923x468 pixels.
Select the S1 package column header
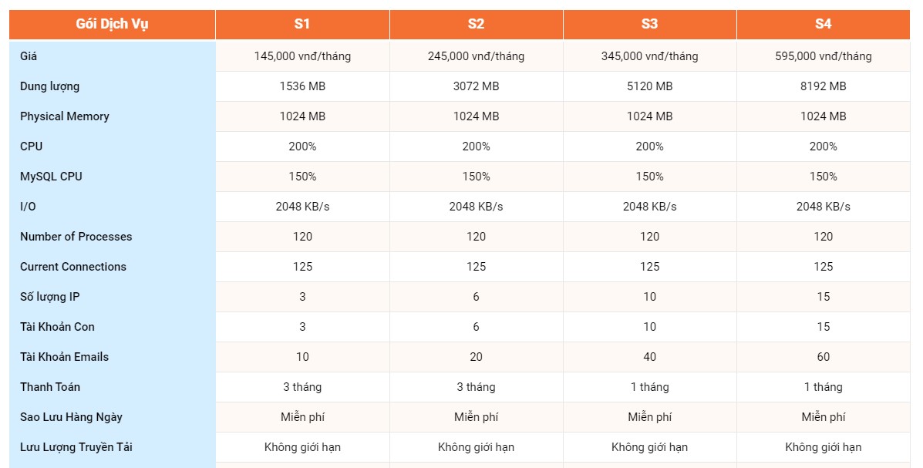tap(302, 24)
